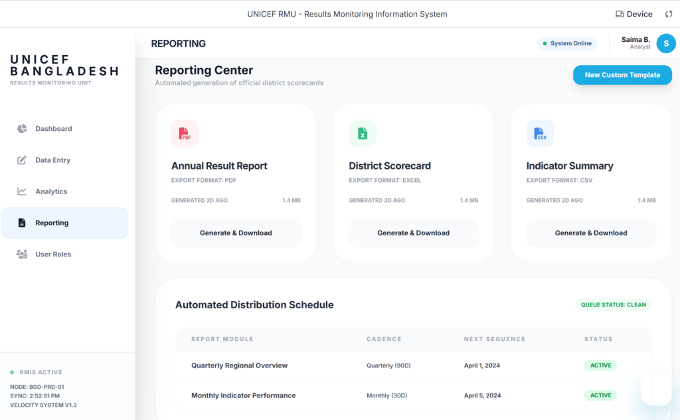Generate & Download the District Scorecard
This screenshot has height=420, width=680.
click(413, 233)
